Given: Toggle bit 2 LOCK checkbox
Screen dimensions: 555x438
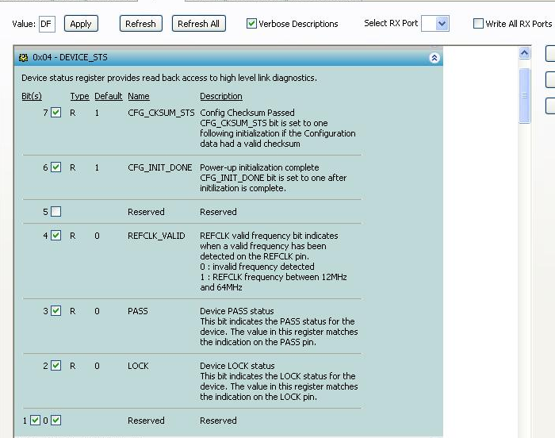Looking at the screenshot, I should coord(56,366).
